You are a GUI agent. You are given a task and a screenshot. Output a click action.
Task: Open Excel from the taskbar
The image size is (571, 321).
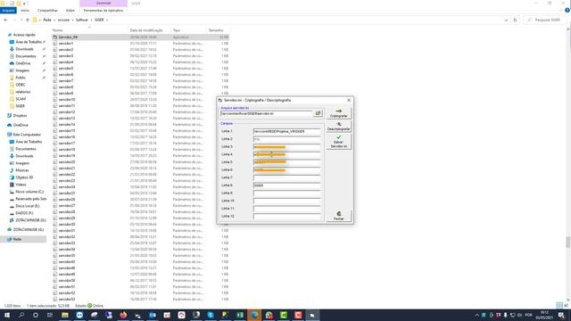click(240, 315)
